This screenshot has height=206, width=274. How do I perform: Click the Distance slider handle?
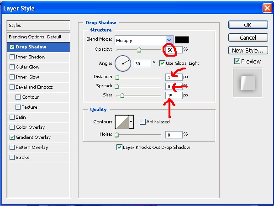pyautogui.click(x=117, y=77)
